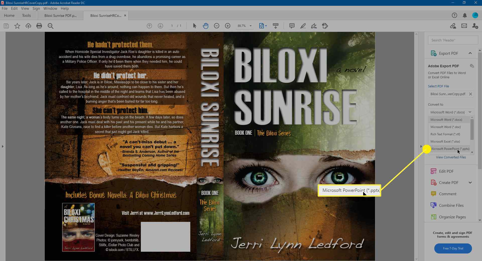Select Microsoft Word (*.docx) list option
The image size is (482, 261).
pos(449,120)
